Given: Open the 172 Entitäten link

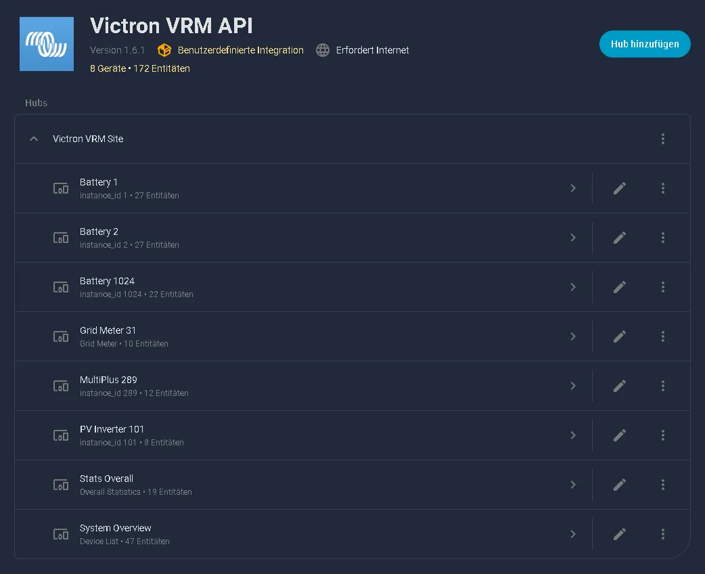Looking at the screenshot, I should (162, 68).
